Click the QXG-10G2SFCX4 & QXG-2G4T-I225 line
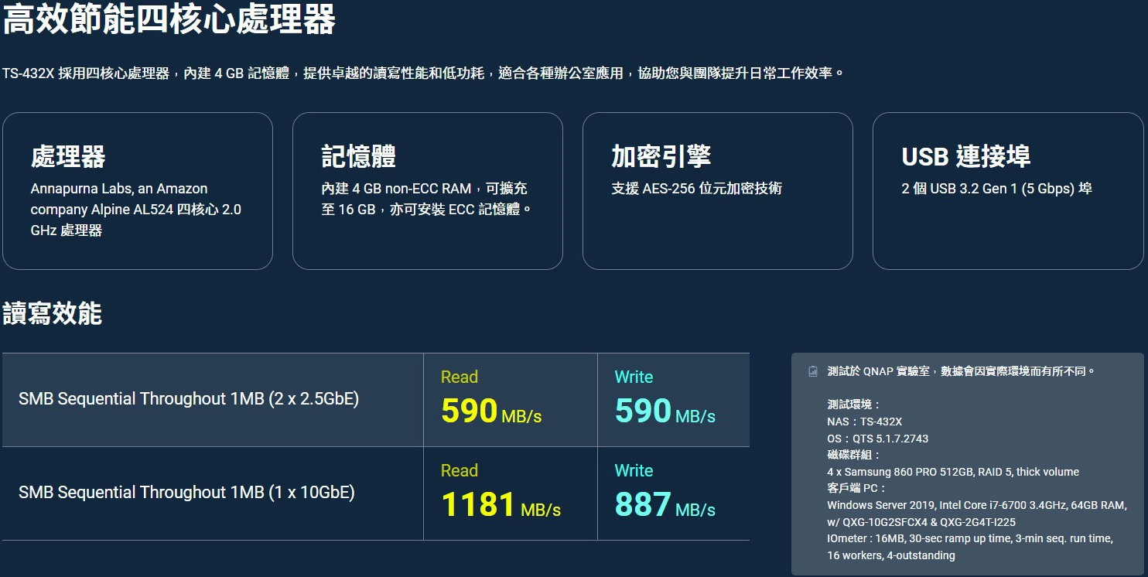Image resolution: width=1148 pixels, height=577 pixels. 921,522
